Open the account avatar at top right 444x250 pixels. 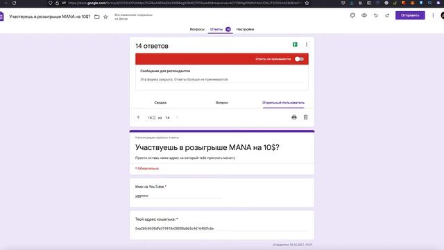[x=443, y=15]
